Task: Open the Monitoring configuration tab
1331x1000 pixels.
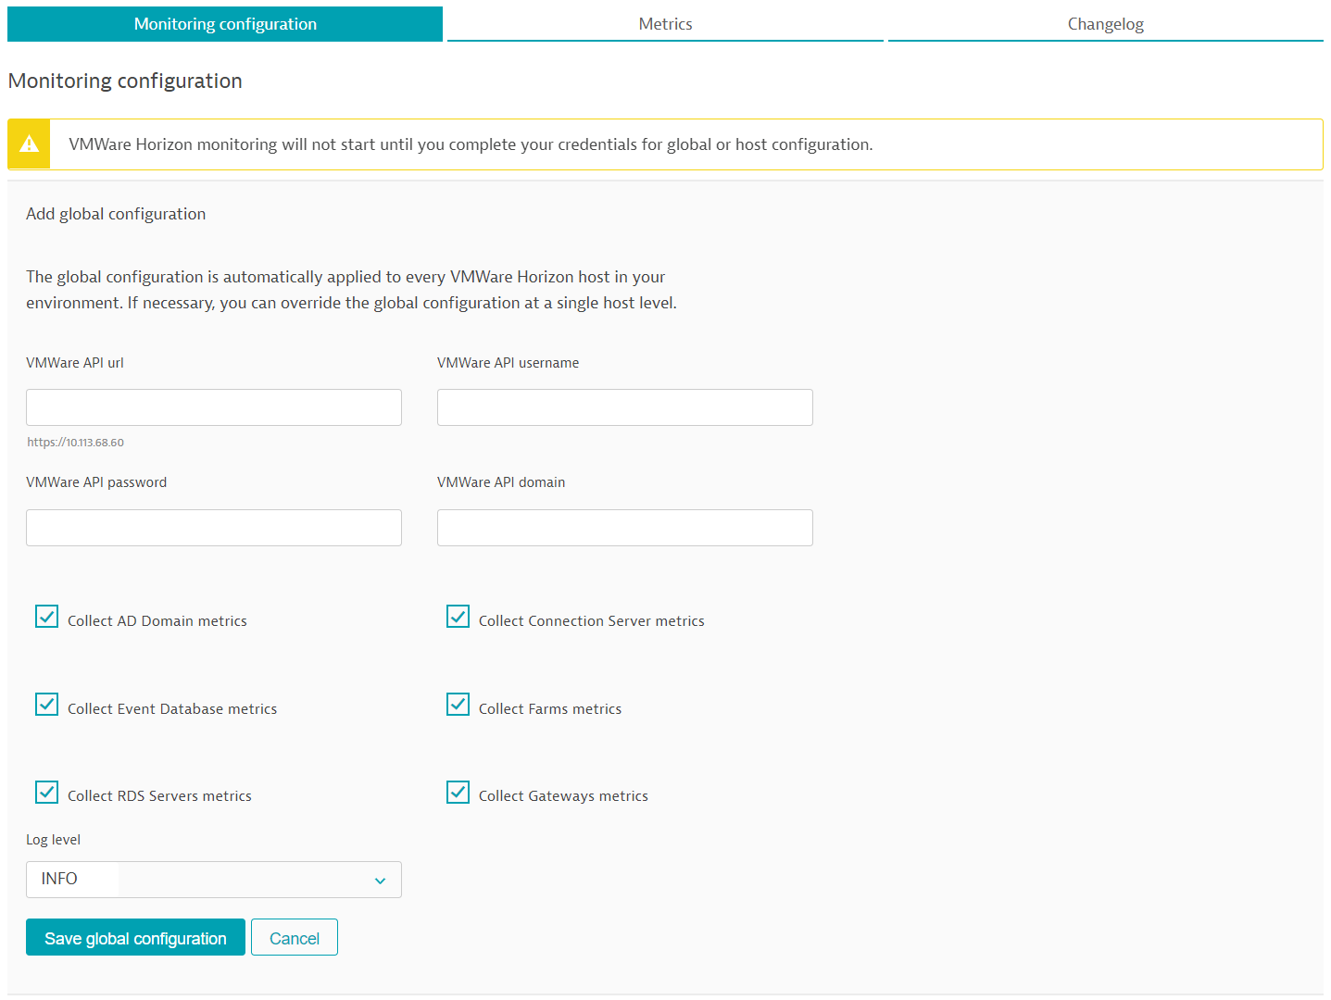Action: point(225,24)
